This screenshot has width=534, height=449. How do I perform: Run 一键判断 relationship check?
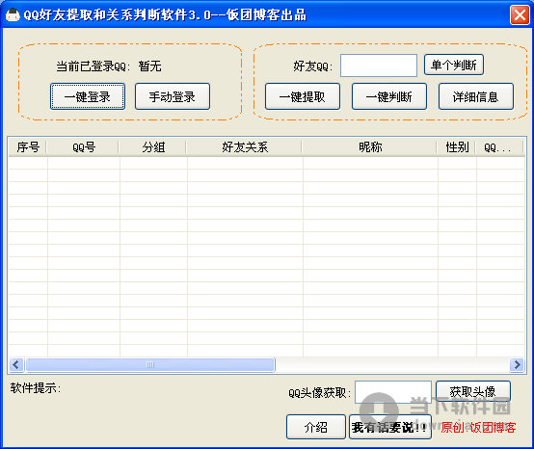click(389, 96)
